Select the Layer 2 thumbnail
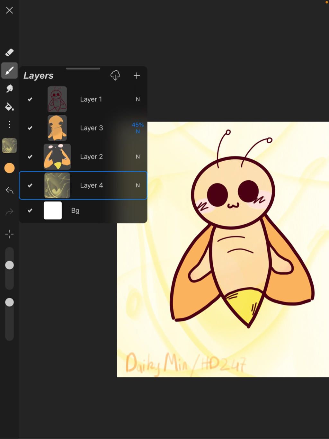Viewport: 329px width, 439px height. tap(57, 157)
